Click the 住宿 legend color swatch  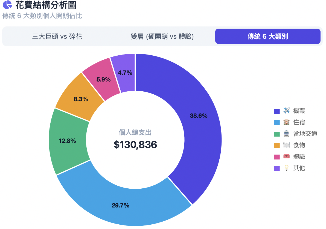coord(277,123)
